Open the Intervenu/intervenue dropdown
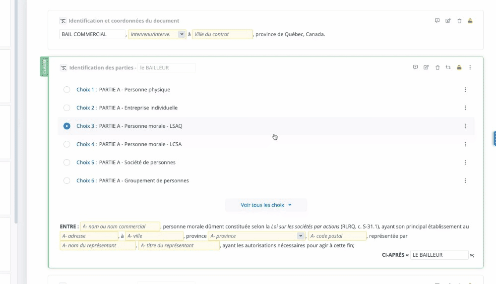The height and width of the screenshot is (284, 496). click(x=182, y=34)
